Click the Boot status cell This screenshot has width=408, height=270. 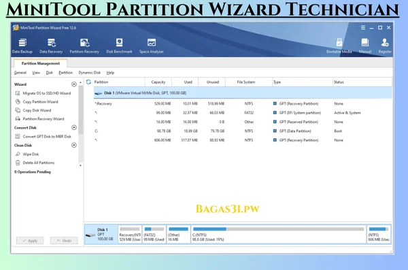pos(338,131)
